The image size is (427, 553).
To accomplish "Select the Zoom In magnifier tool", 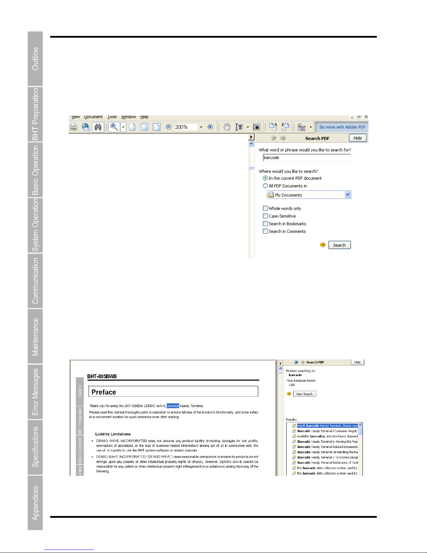I will [x=114, y=127].
